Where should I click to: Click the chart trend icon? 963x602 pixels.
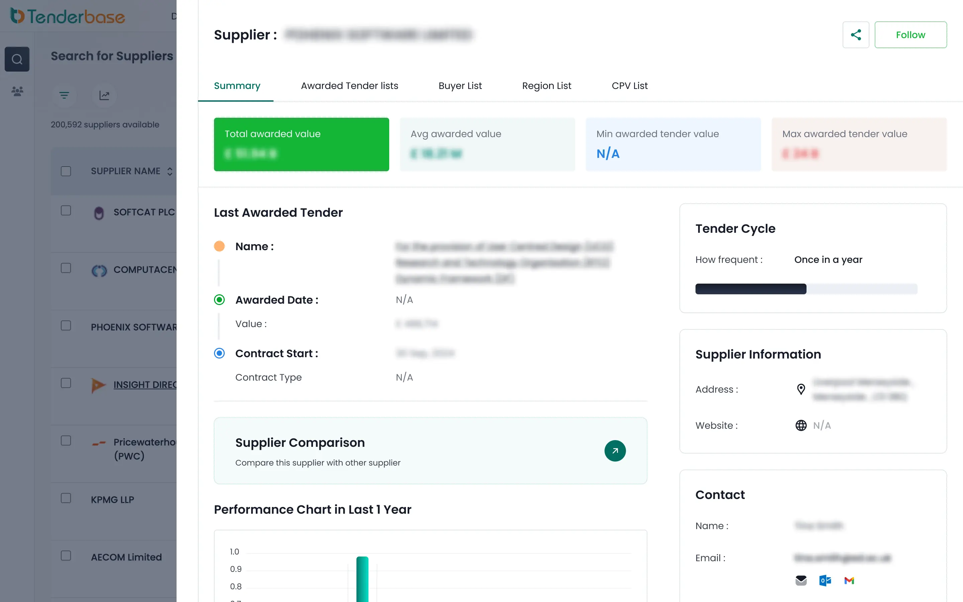coord(104,95)
